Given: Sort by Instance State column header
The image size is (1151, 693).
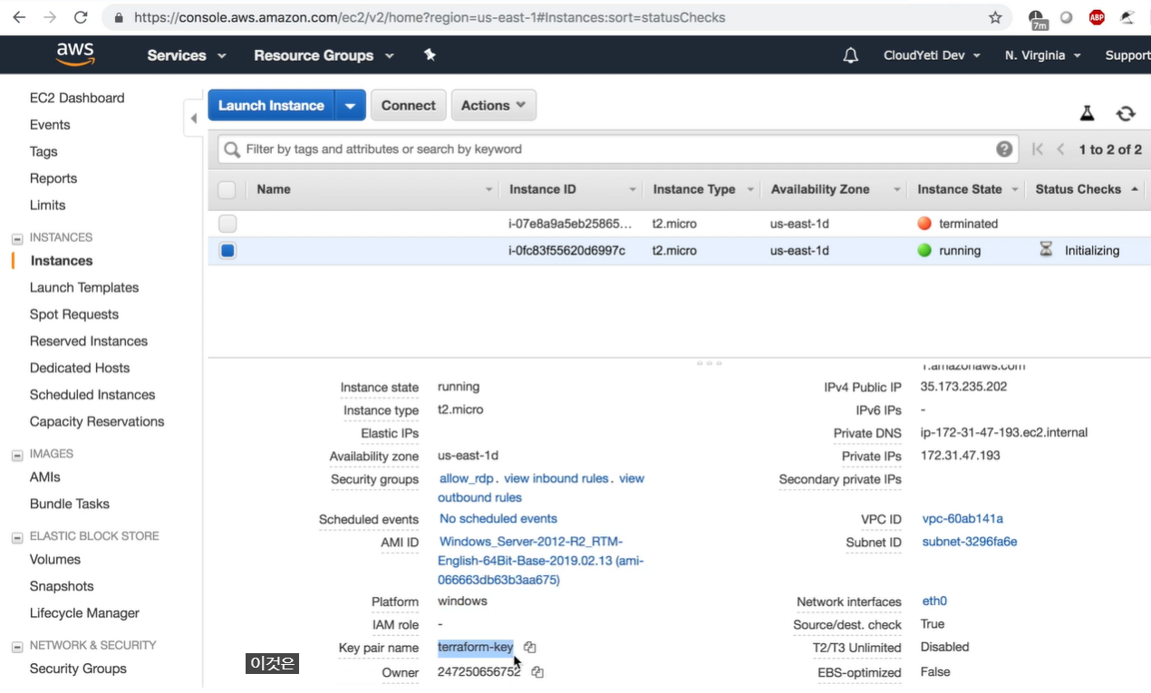Looking at the screenshot, I should tap(960, 189).
